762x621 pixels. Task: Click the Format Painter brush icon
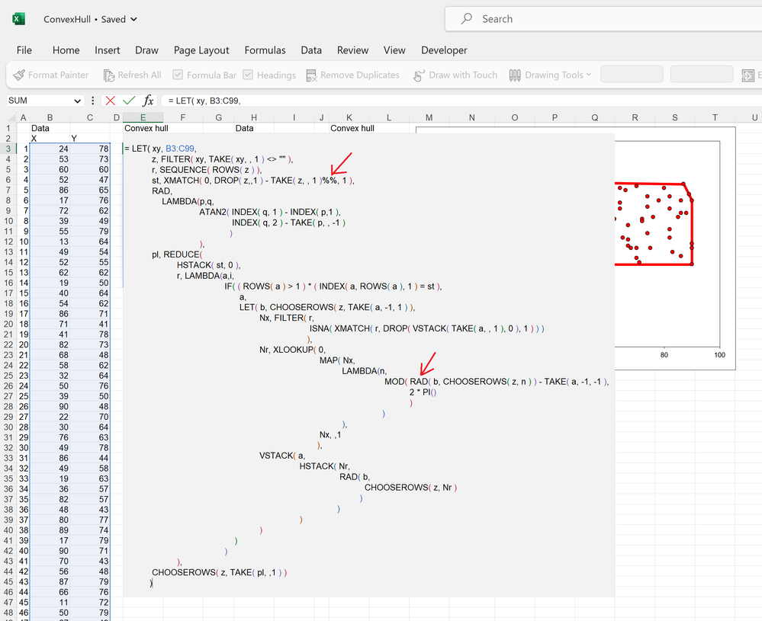pos(19,75)
